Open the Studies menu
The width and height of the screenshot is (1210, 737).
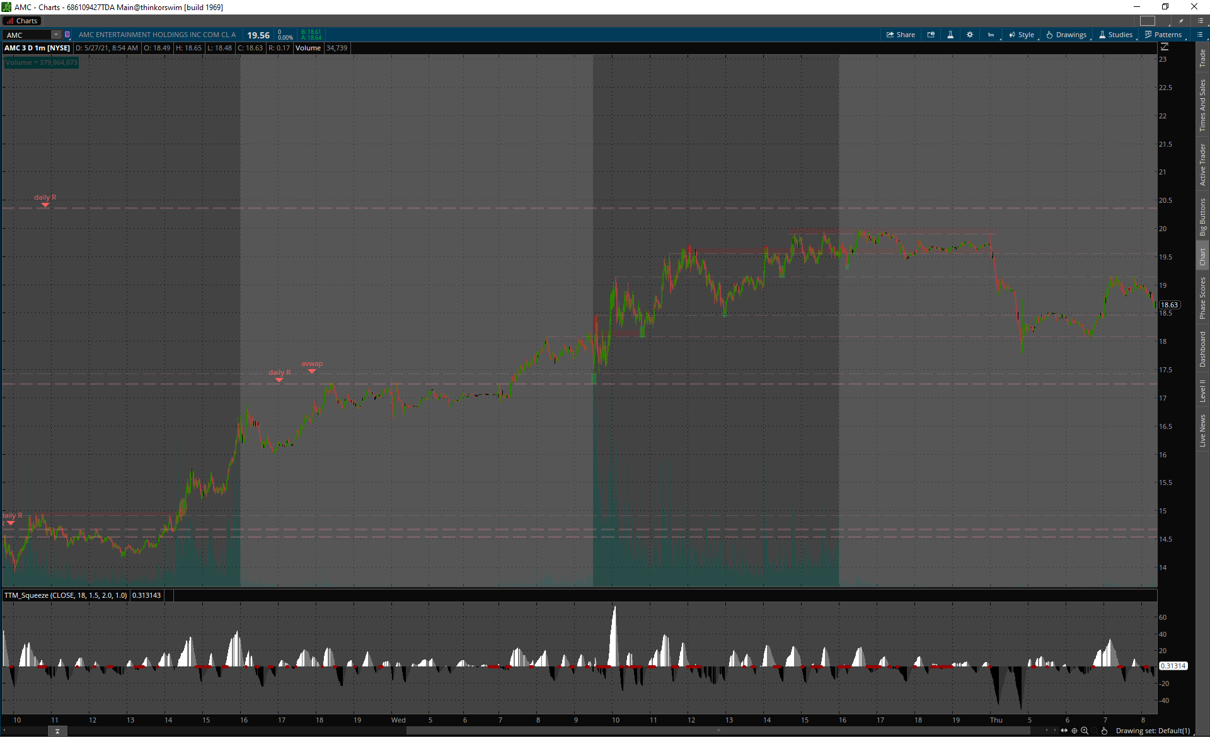tap(1115, 35)
